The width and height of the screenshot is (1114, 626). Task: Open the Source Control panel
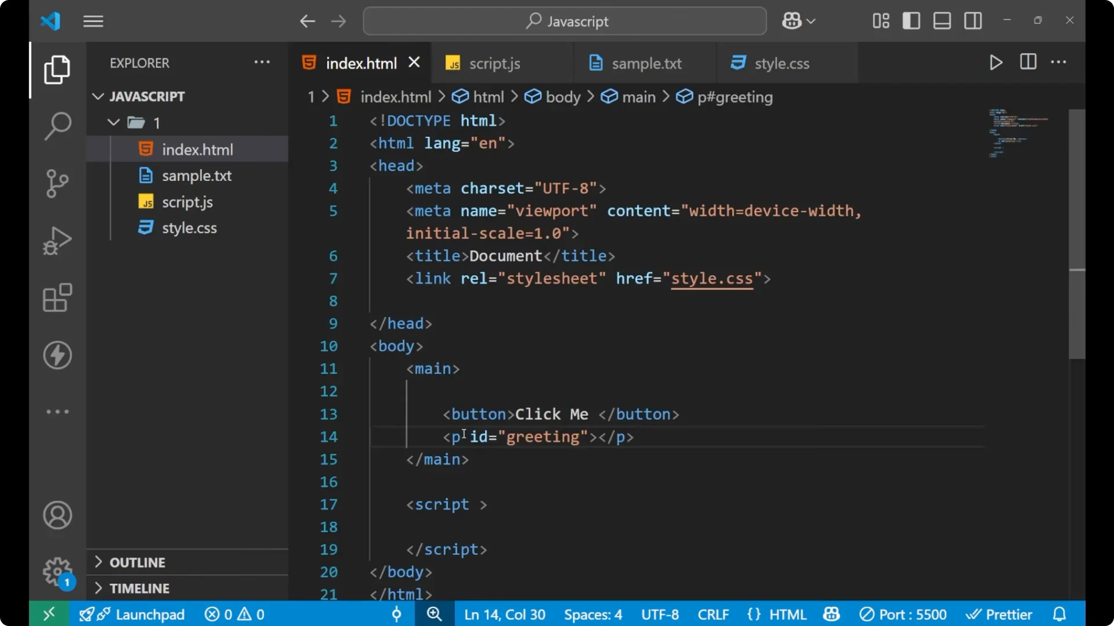tap(57, 183)
